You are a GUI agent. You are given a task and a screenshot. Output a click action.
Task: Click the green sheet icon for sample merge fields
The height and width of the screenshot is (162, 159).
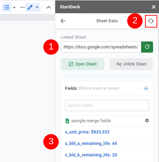(x=67, y=121)
